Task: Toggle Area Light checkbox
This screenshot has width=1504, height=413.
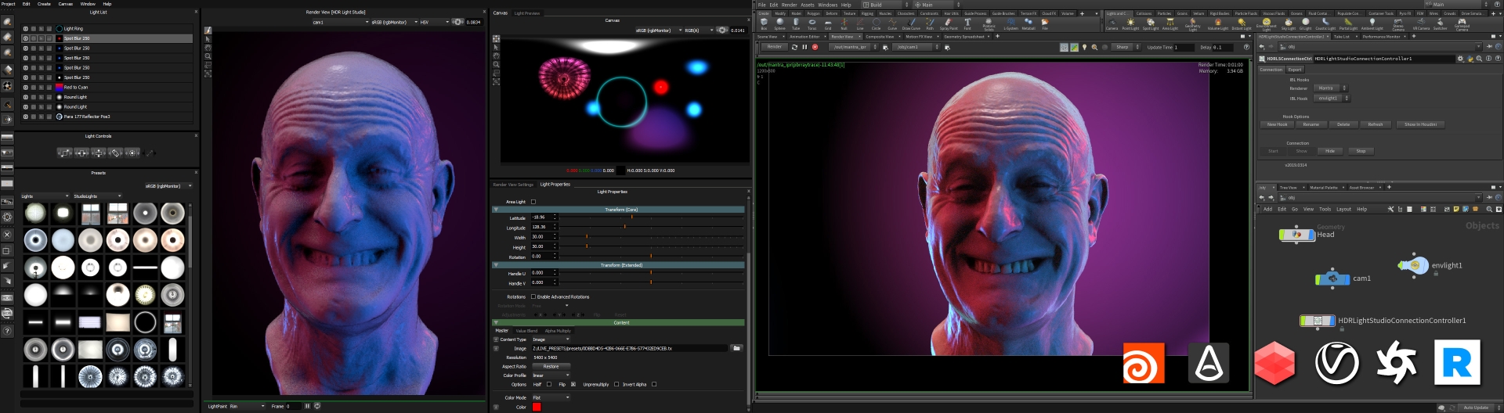Action: [533, 202]
